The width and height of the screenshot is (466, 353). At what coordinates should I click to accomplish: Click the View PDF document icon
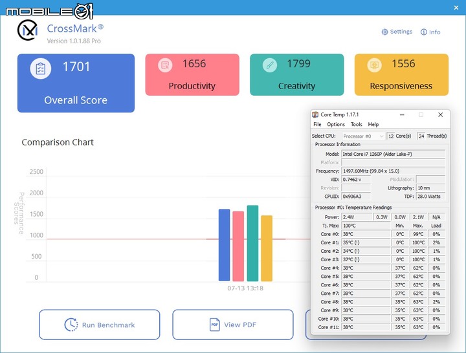pyautogui.click(x=215, y=325)
